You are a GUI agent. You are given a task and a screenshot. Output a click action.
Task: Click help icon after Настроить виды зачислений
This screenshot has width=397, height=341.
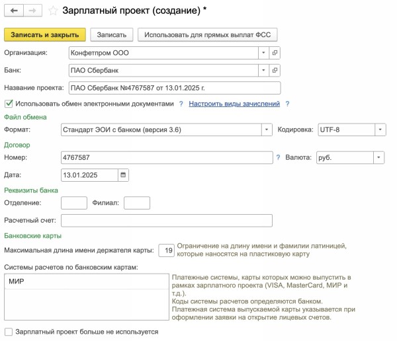pos(287,104)
